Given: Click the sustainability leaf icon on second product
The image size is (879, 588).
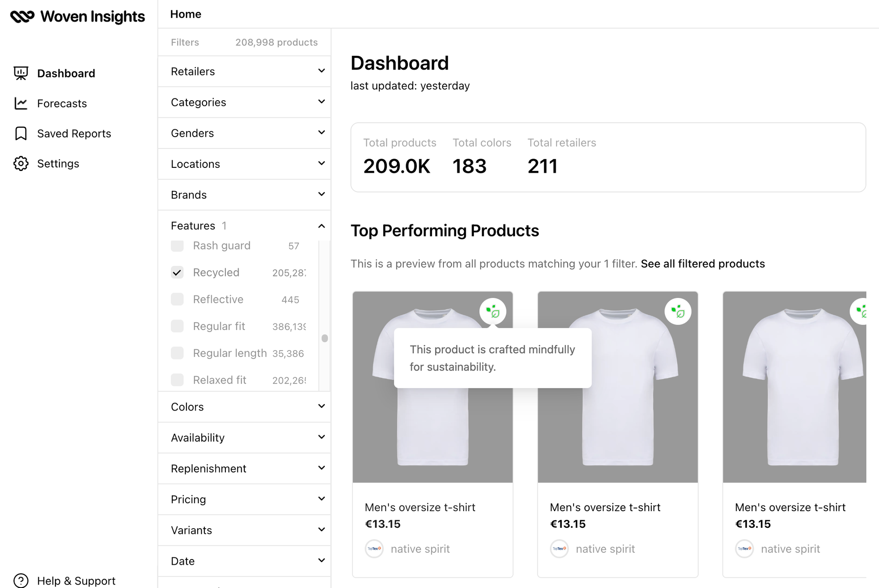Looking at the screenshot, I should [x=679, y=310].
